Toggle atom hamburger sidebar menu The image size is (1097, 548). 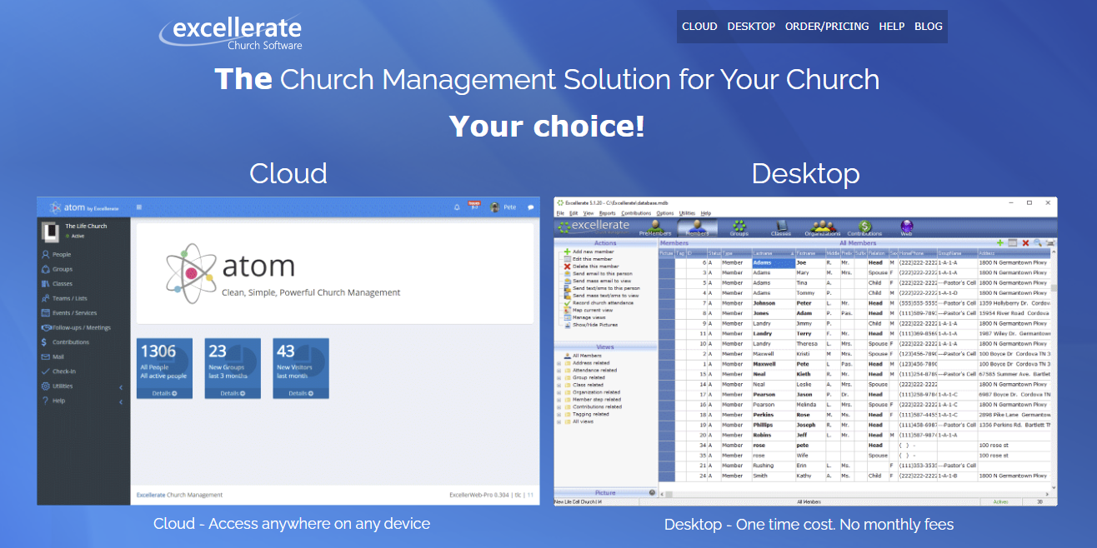point(139,207)
